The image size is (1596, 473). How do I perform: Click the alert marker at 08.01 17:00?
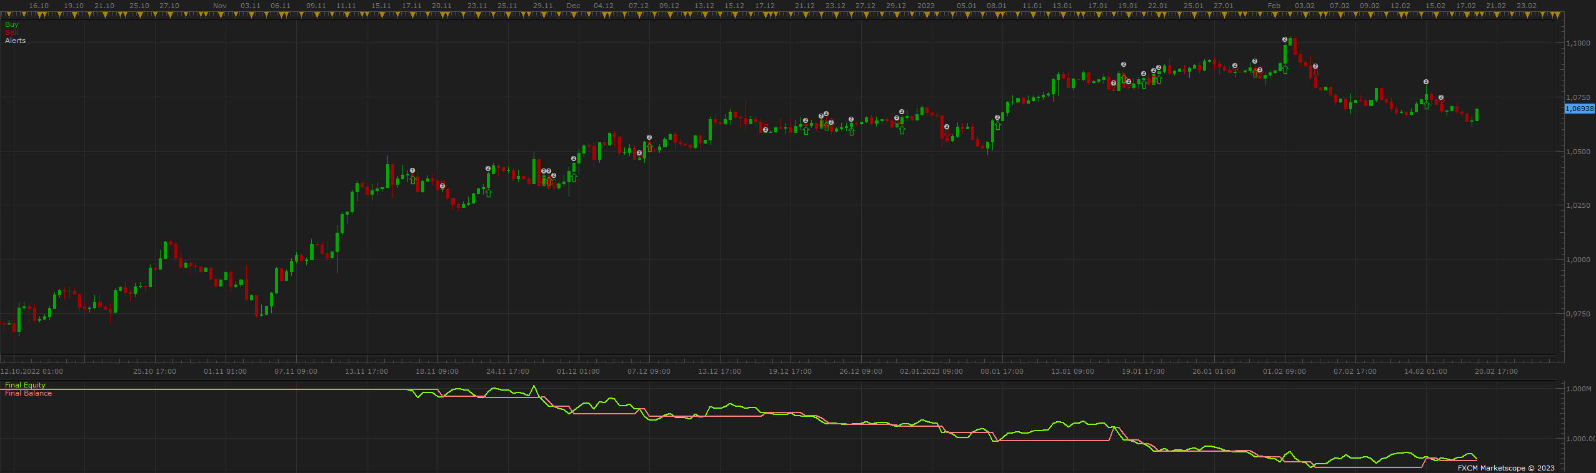[x=997, y=117]
